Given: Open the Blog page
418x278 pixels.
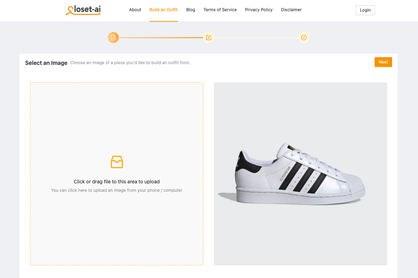Looking at the screenshot, I should [191, 10].
